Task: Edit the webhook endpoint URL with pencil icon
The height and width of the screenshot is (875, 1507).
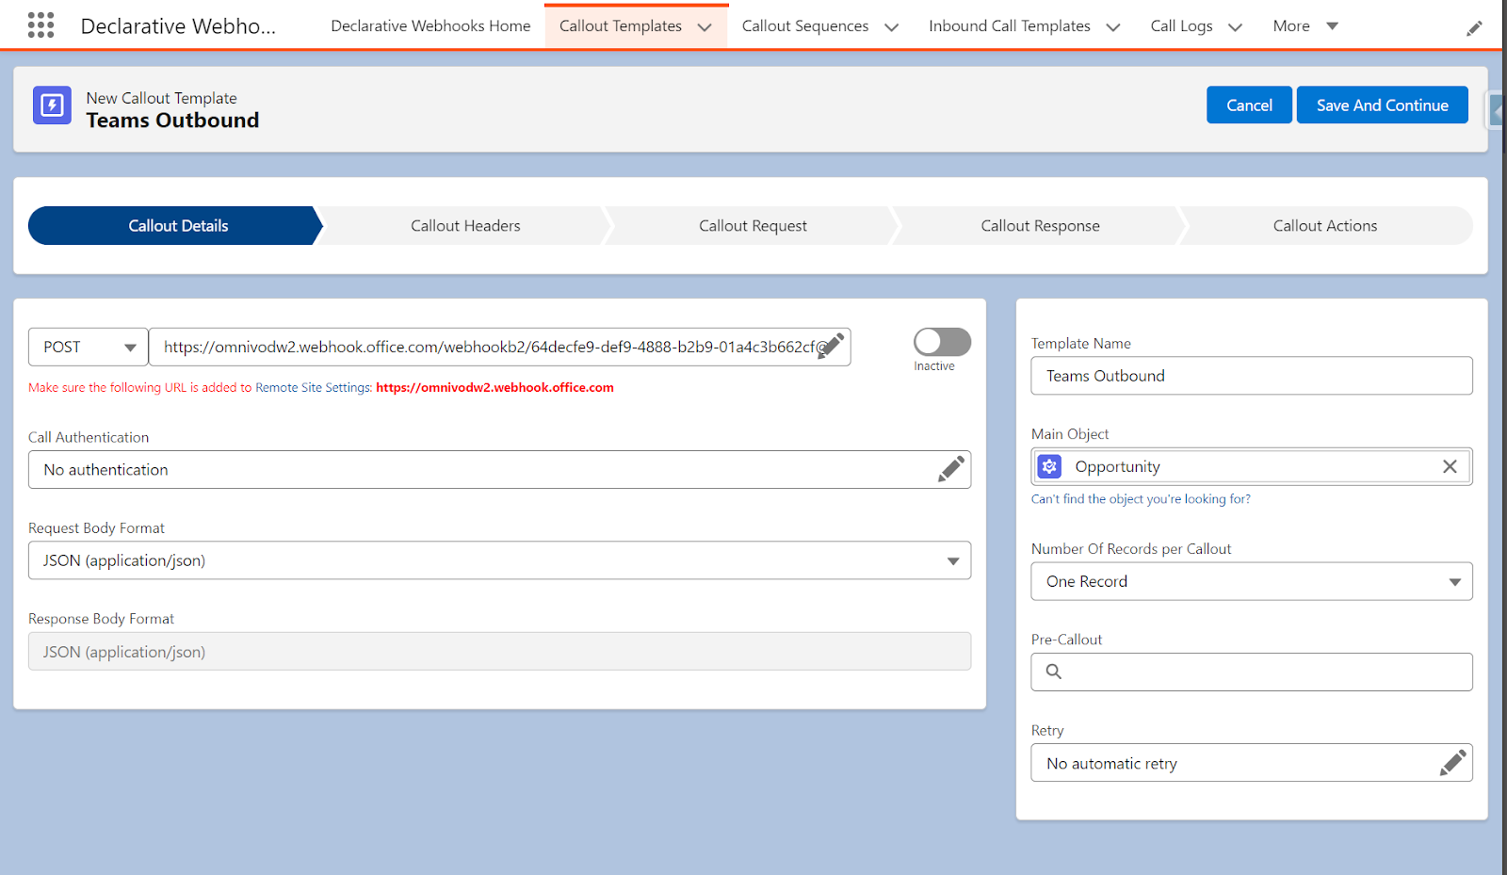Action: (x=833, y=347)
